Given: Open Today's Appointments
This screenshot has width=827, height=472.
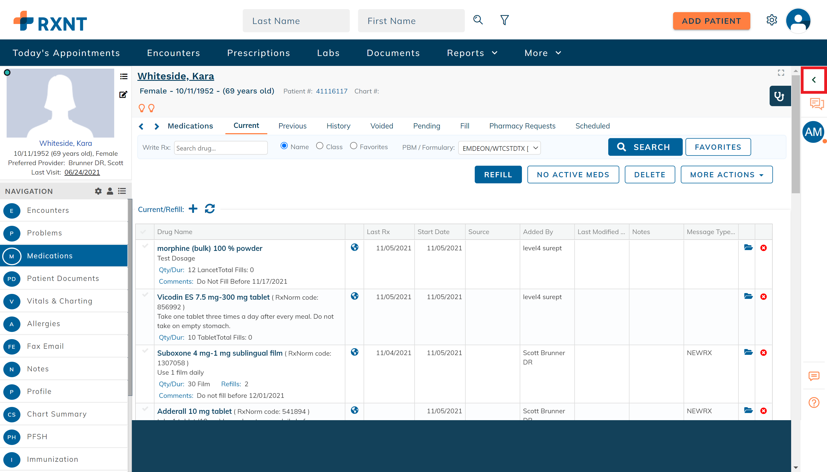Looking at the screenshot, I should point(66,53).
